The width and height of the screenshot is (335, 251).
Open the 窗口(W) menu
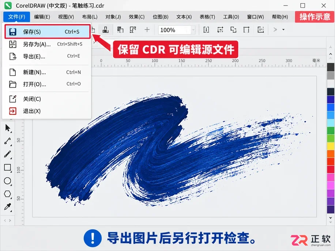click(256, 17)
